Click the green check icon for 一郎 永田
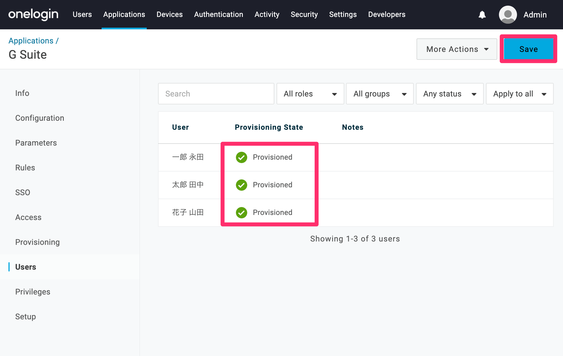 click(242, 157)
